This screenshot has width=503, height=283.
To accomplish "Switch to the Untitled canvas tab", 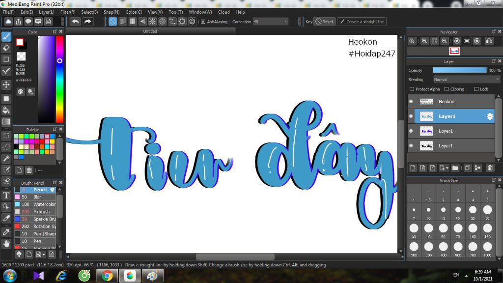I will pyautogui.click(x=150, y=31).
